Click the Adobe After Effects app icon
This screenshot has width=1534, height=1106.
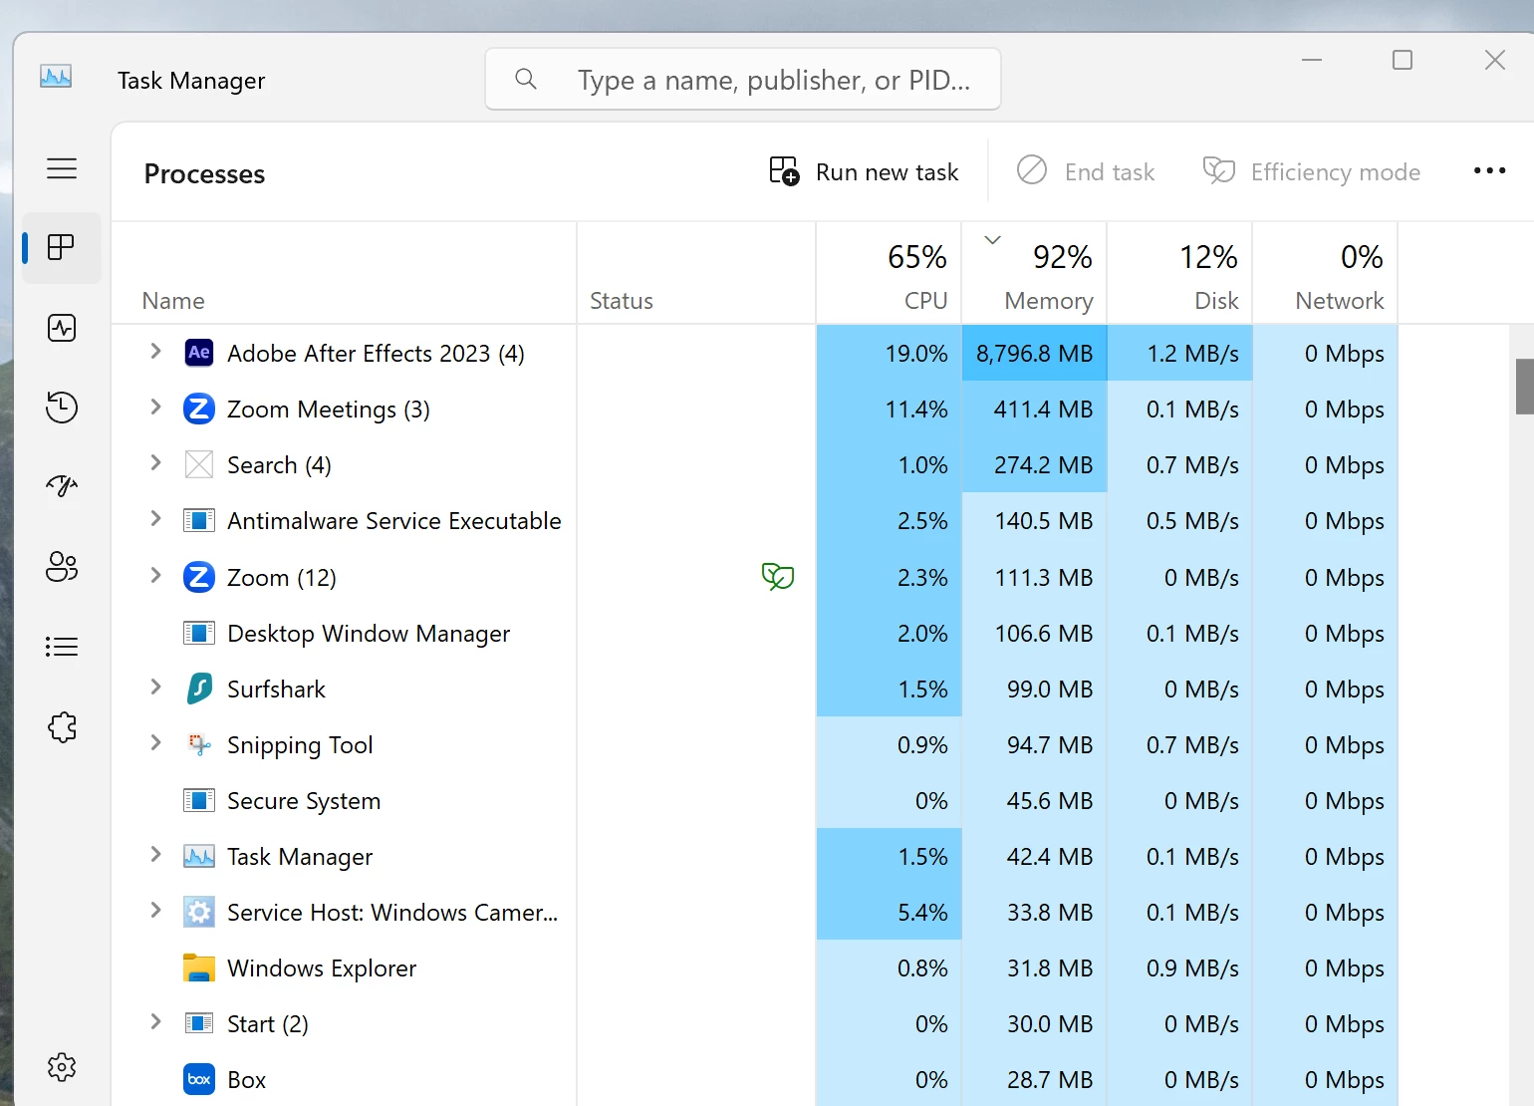[x=199, y=353]
